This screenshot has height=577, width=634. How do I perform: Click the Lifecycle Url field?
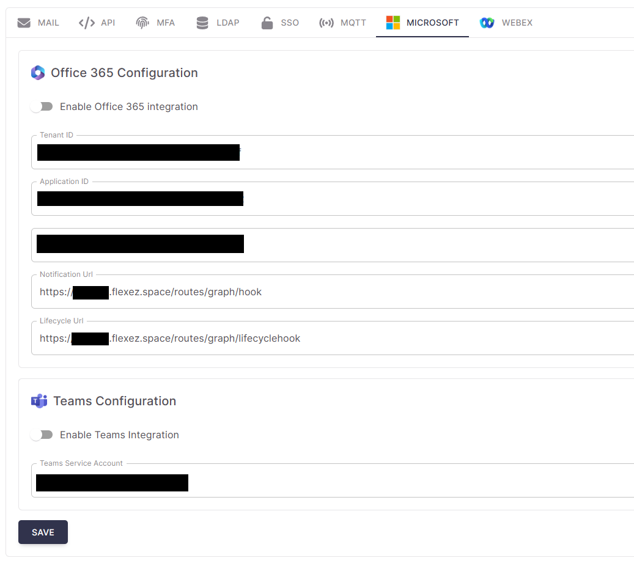tap(333, 338)
